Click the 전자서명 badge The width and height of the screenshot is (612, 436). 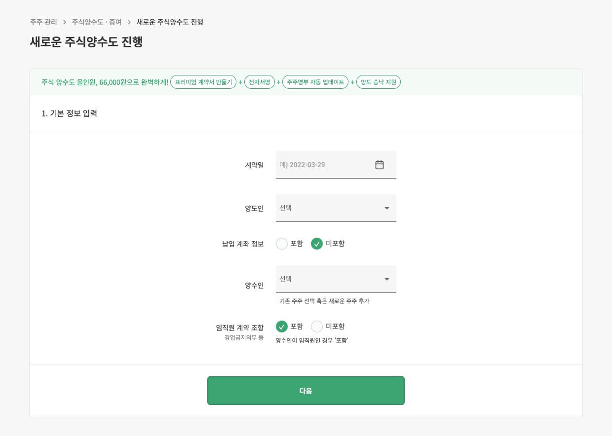click(260, 82)
